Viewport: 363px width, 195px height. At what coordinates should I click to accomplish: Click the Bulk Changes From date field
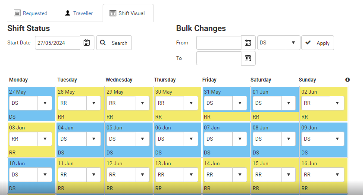click(x=219, y=43)
